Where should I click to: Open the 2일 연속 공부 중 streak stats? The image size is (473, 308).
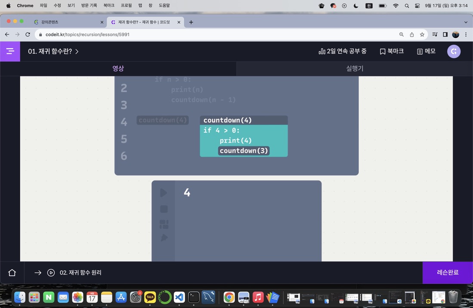pos(343,51)
